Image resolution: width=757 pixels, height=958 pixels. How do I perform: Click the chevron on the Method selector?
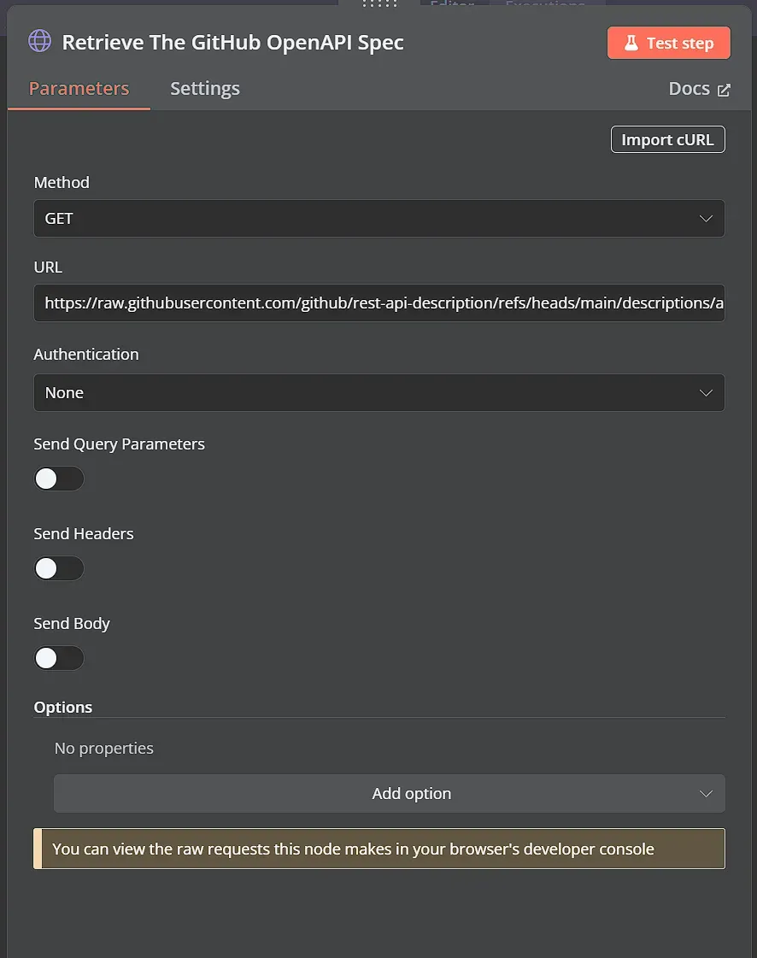pos(707,218)
